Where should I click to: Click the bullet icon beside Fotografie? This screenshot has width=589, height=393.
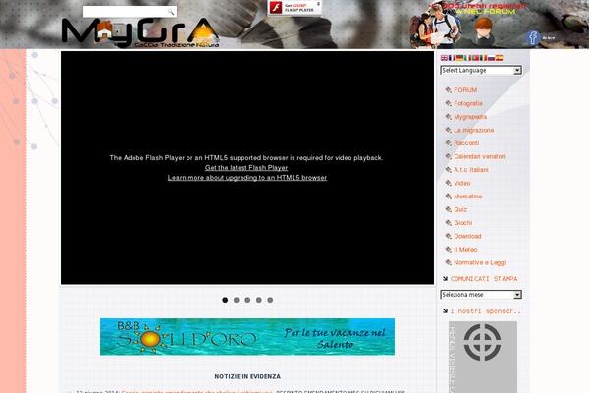[449, 103]
